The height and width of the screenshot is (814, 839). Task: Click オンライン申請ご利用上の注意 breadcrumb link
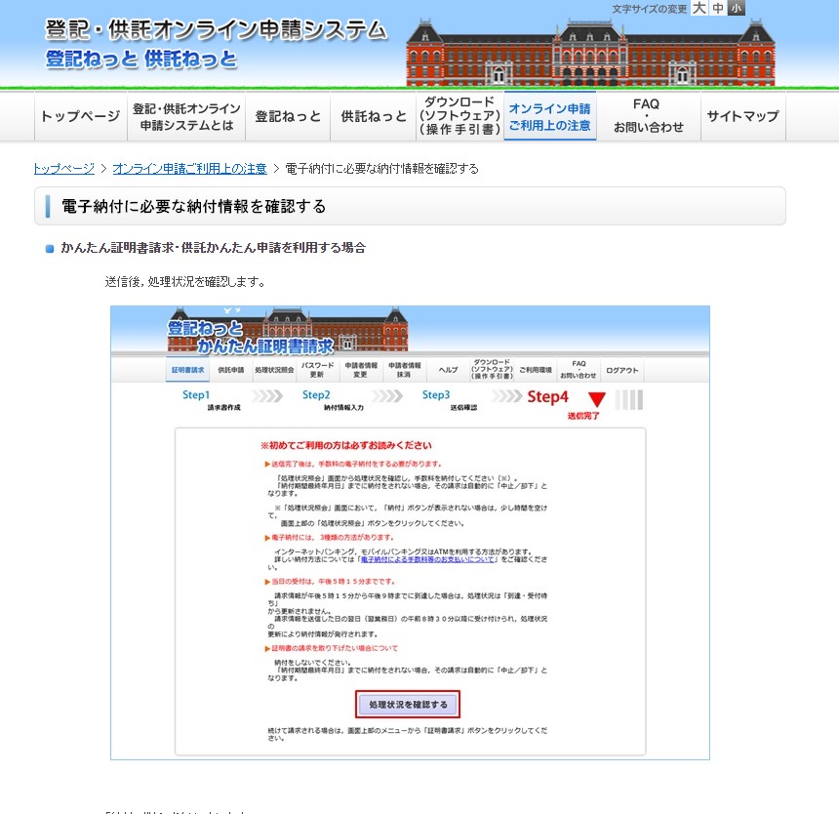tap(190, 169)
